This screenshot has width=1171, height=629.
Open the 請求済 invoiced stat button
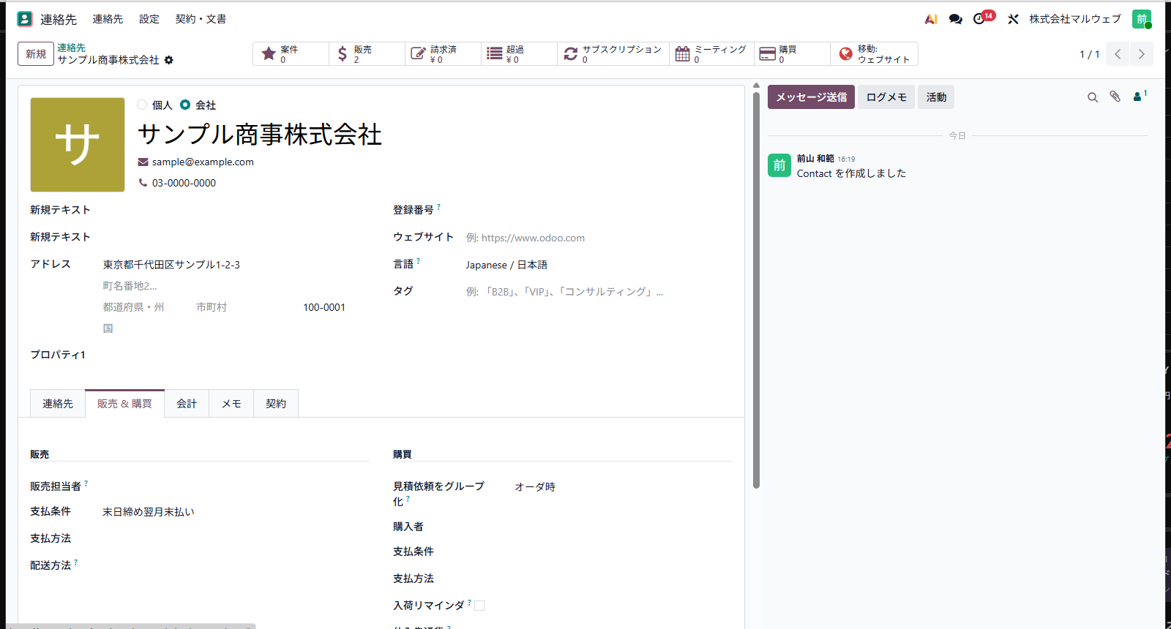[x=443, y=54]
